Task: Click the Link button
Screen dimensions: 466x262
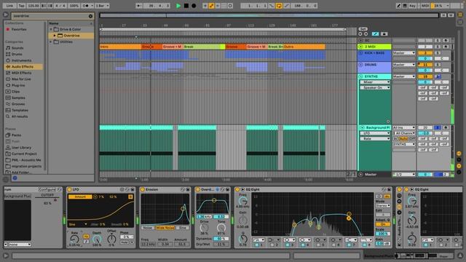Action: [x=9, y=6]
